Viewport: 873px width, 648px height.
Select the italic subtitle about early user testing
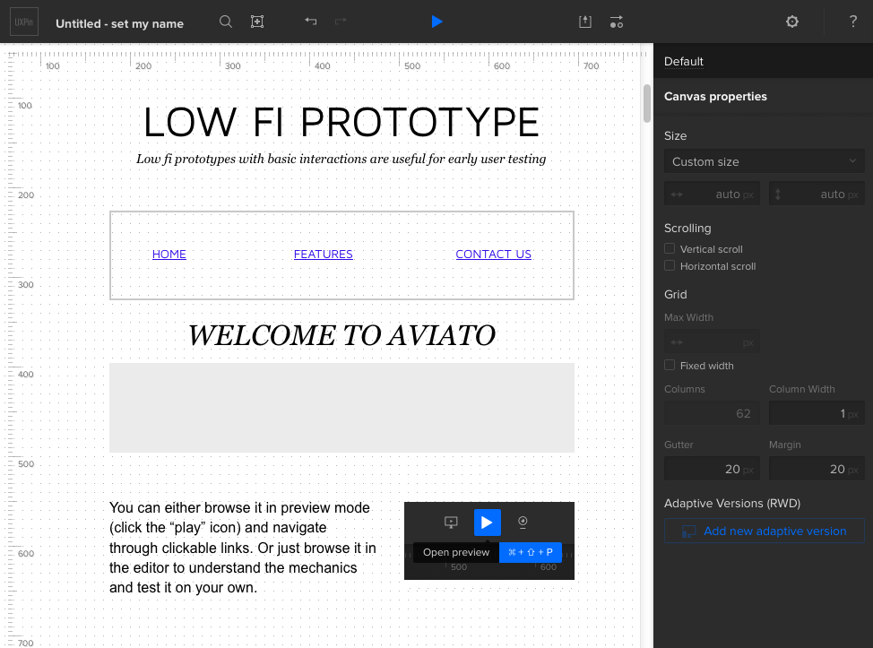341,160
